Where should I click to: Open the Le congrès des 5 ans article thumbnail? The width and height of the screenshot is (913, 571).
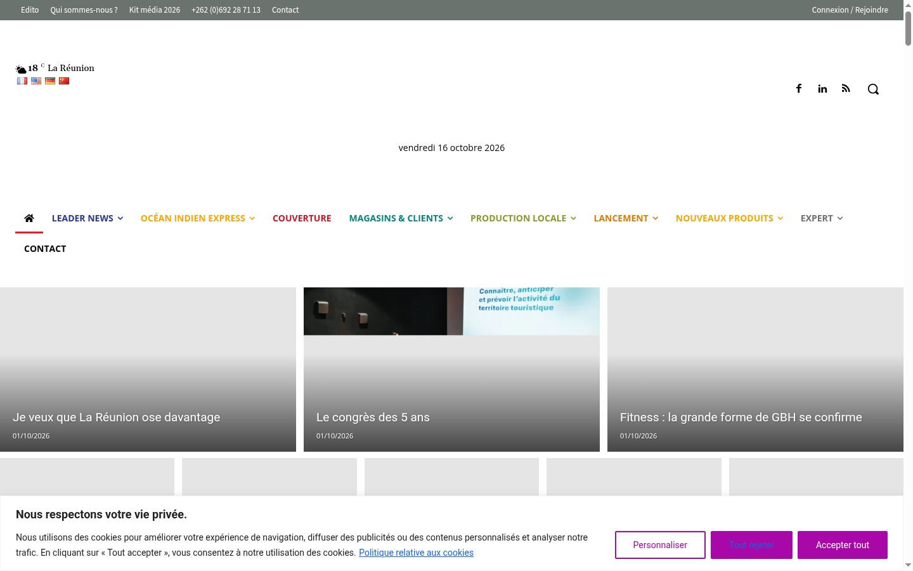click(x=451, y=369)
